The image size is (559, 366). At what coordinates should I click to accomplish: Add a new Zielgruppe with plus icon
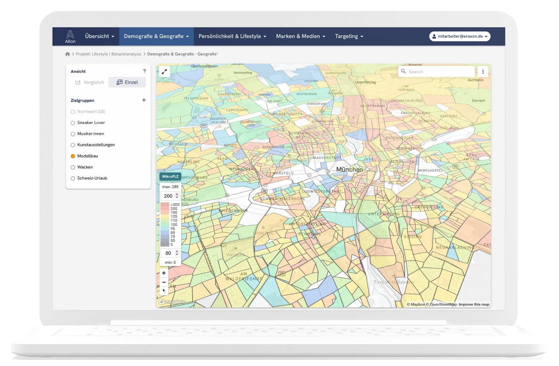[x=144, y=100]
